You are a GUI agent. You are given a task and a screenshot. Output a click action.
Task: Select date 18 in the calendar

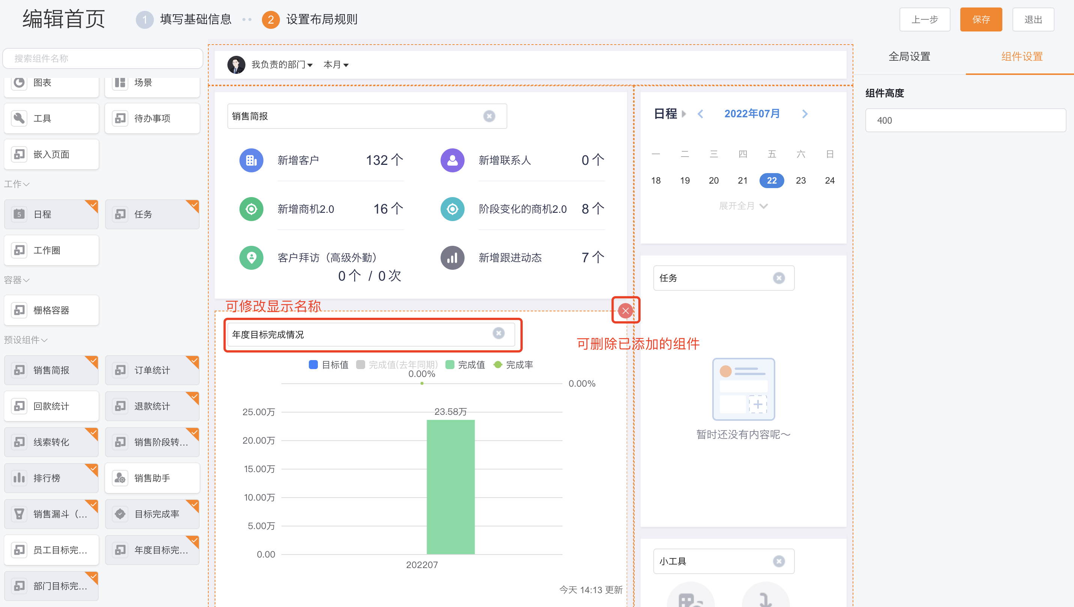[656, 181]
